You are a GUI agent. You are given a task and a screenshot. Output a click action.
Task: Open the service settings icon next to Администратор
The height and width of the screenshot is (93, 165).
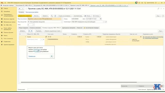coord(156,3)
